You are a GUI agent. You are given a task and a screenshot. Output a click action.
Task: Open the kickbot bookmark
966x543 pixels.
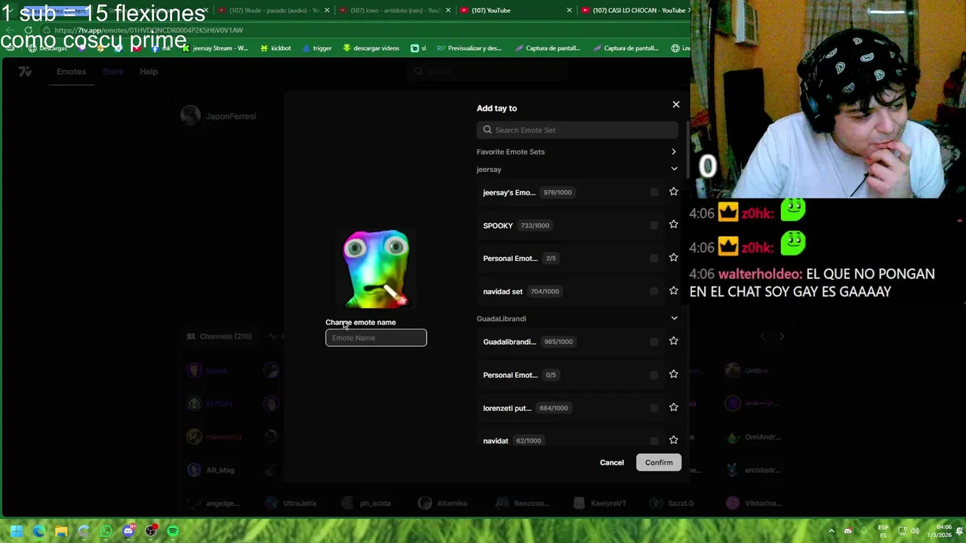tap(275, 48)
